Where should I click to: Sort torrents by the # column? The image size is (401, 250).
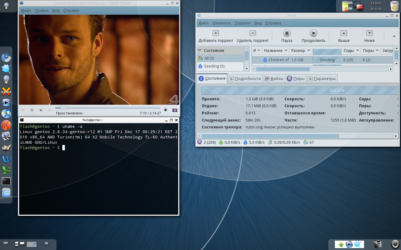pos(257,50)
